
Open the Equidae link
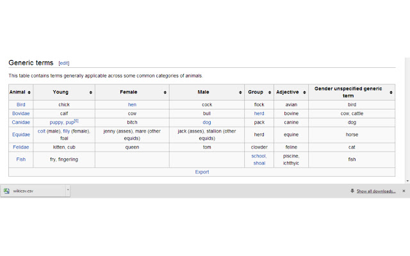click(21, 134)
